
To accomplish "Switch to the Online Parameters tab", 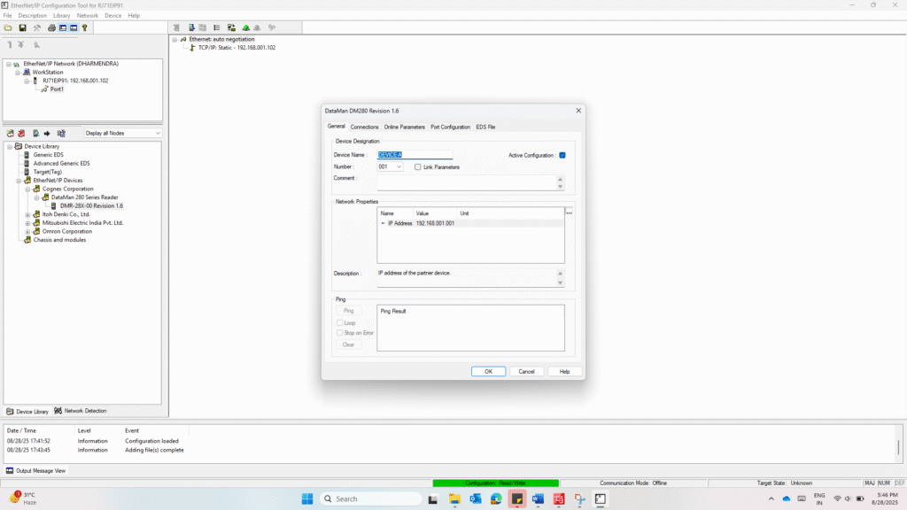I will 404,127.
